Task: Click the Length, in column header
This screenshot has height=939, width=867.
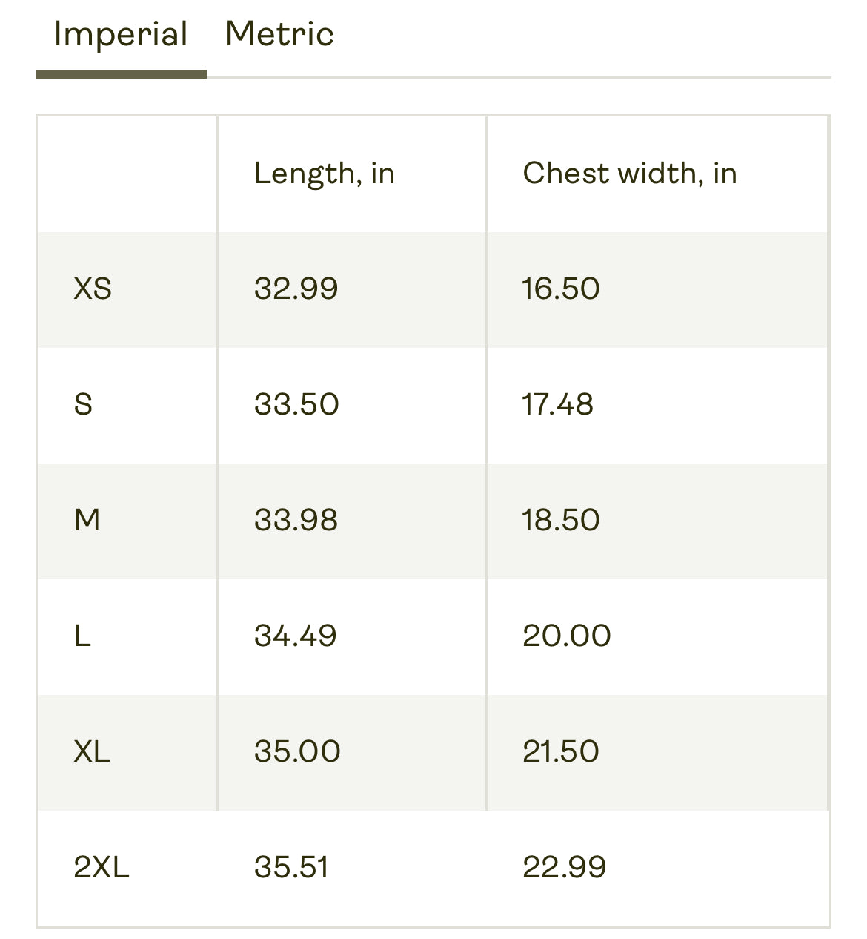Action: 324,174
